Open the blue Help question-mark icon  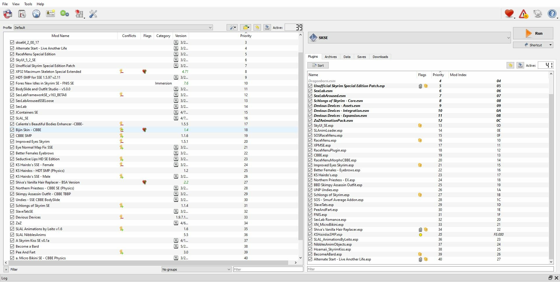552,14
